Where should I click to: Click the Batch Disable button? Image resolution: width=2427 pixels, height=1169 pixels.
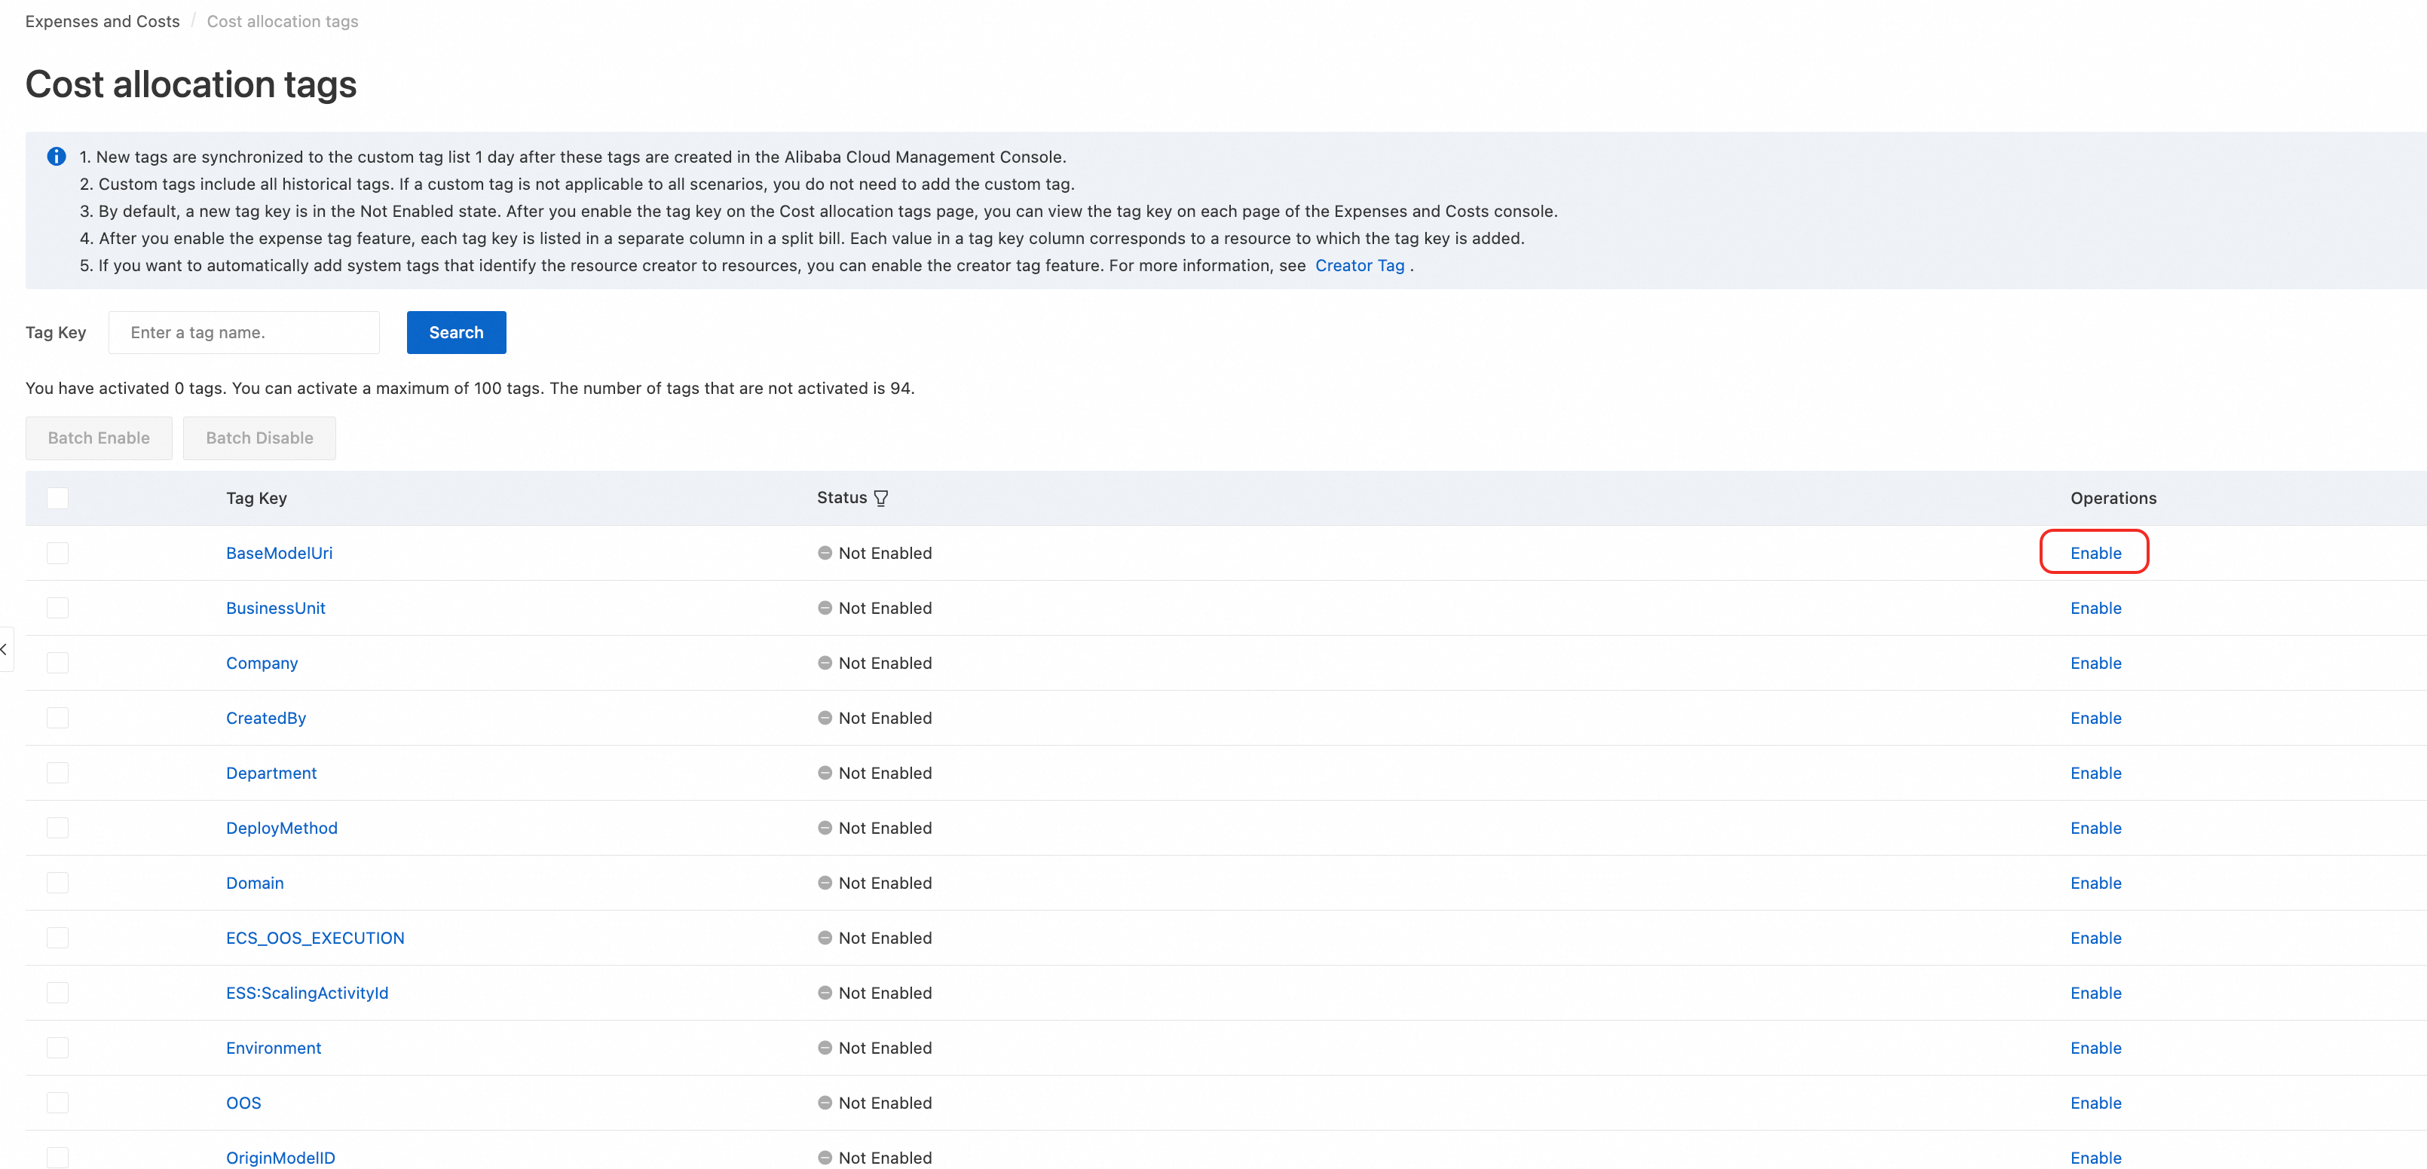tap(259, 438)
